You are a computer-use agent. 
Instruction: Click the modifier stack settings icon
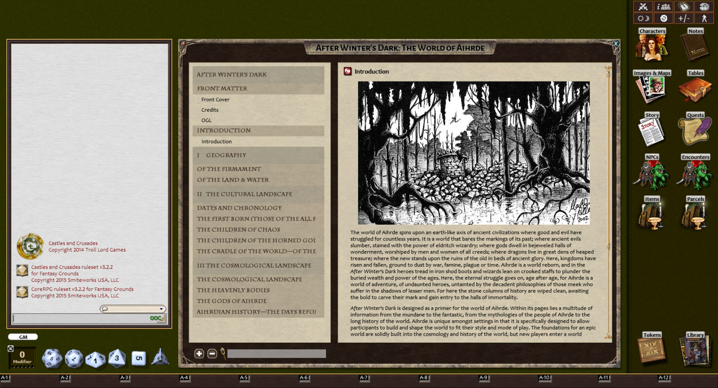tap(11, 349)
